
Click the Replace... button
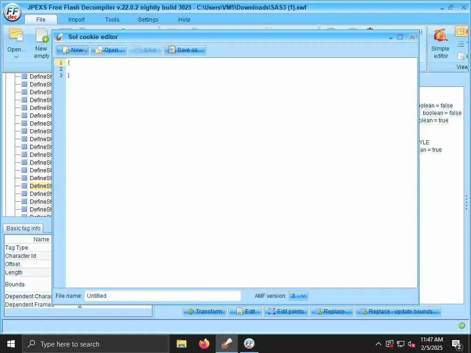coord(332,312)
